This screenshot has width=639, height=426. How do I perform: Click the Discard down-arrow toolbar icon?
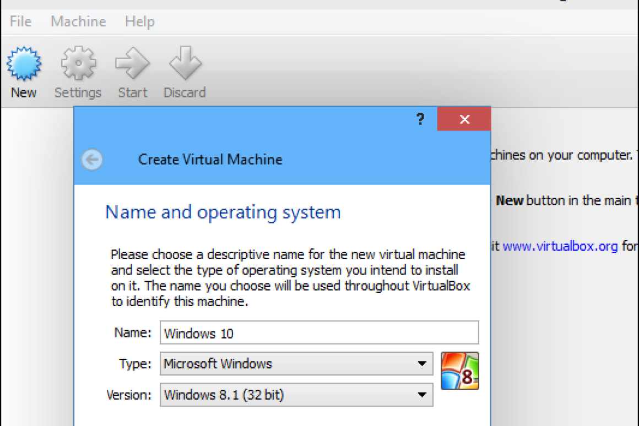(x=185, y=64)
